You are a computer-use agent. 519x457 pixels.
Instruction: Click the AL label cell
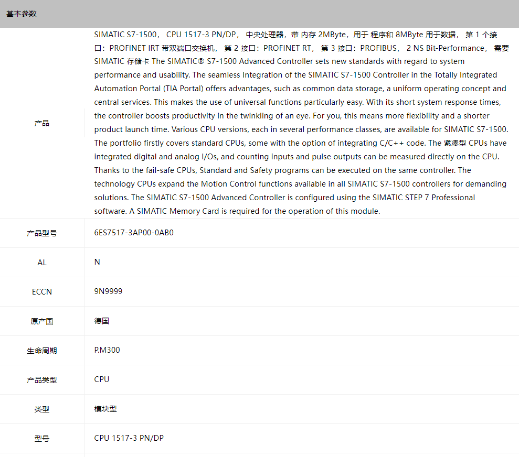[42, 263]
